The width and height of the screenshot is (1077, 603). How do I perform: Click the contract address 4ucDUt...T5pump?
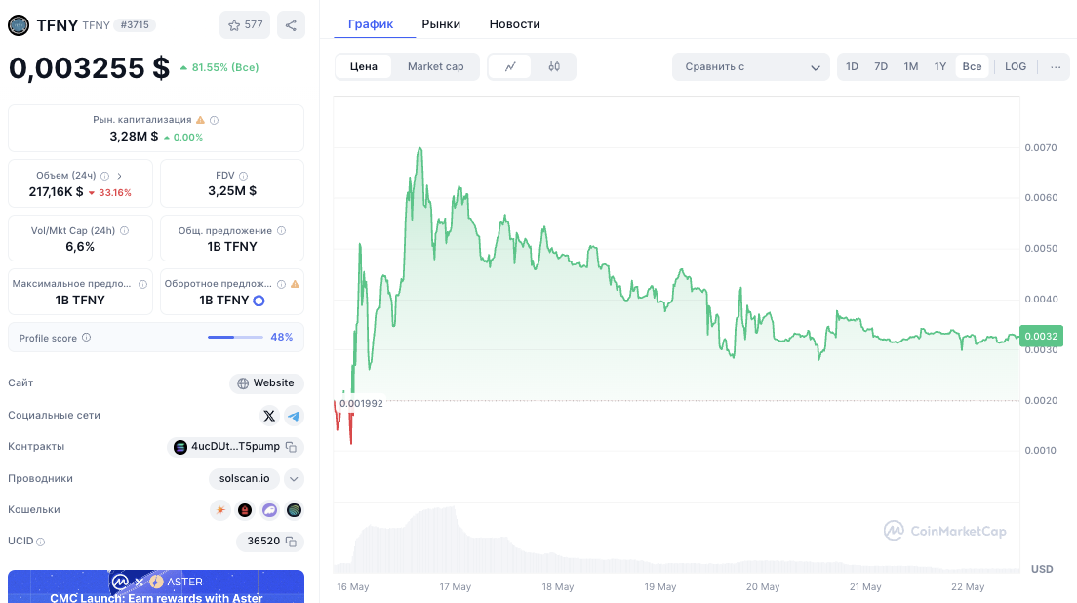[235, 447]
